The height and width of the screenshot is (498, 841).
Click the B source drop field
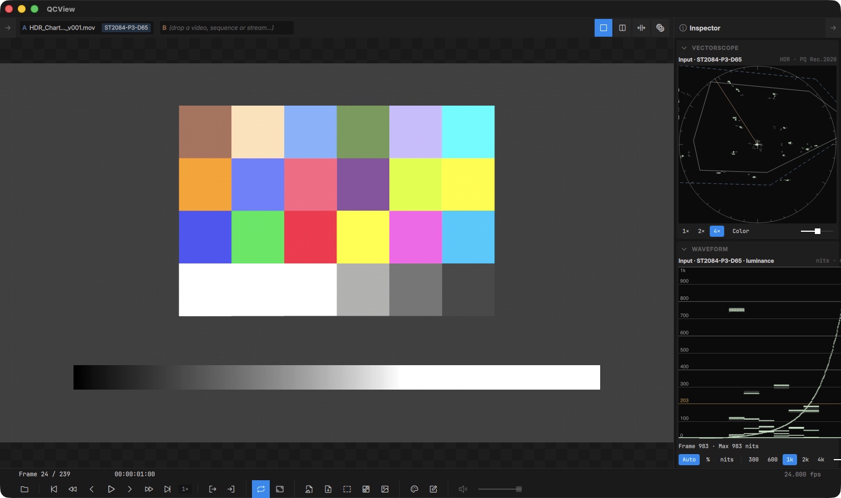227,28
